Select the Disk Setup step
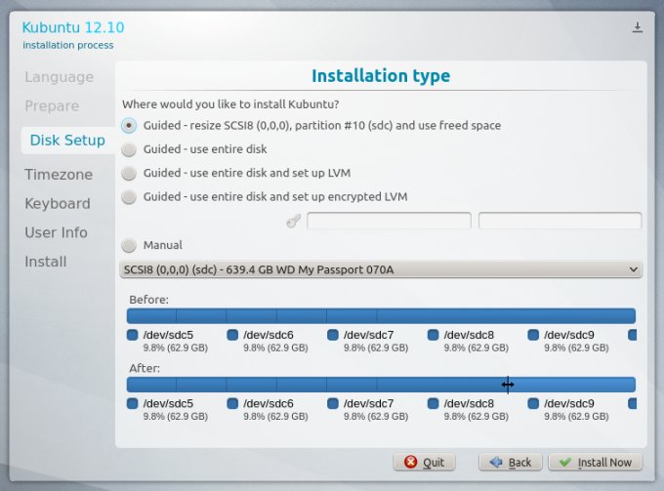The width and height of the screenshot is (664, 491). pos(67,141)
